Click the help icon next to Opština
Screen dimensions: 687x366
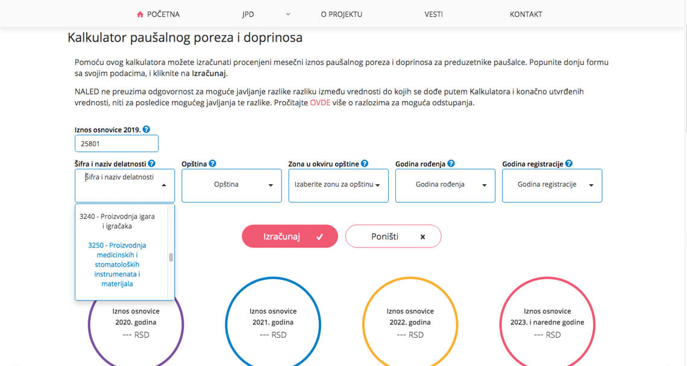point(213,163)
